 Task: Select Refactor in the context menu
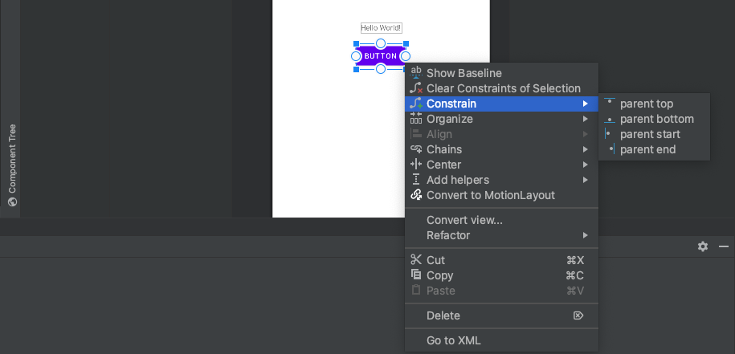[501, 235]
